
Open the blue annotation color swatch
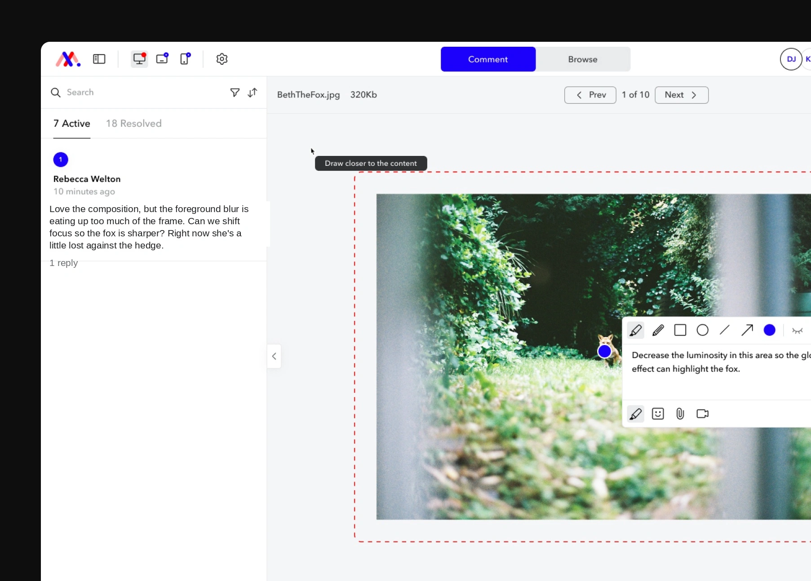770,330
